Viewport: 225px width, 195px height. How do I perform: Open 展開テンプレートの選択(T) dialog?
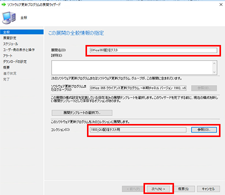(x=82, y=113)
